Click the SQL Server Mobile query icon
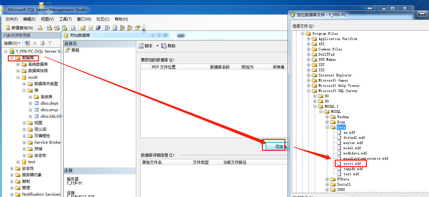Screen dimensions: 429x197 (x=73, y=28)
